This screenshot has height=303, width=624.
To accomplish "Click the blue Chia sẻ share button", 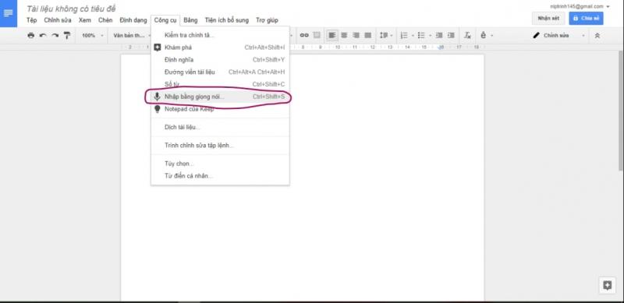I will point(586,18).
